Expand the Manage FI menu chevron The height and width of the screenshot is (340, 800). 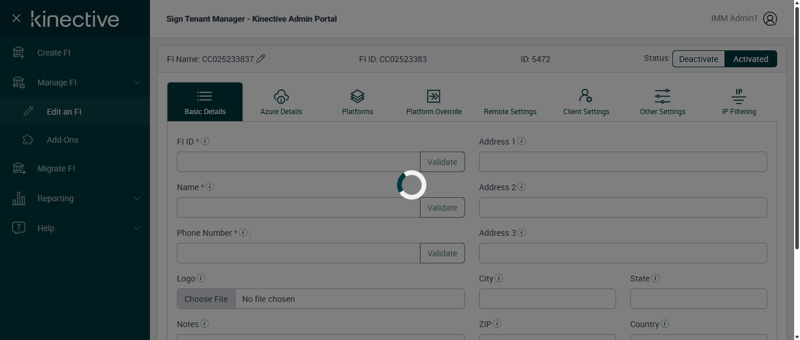137,83
